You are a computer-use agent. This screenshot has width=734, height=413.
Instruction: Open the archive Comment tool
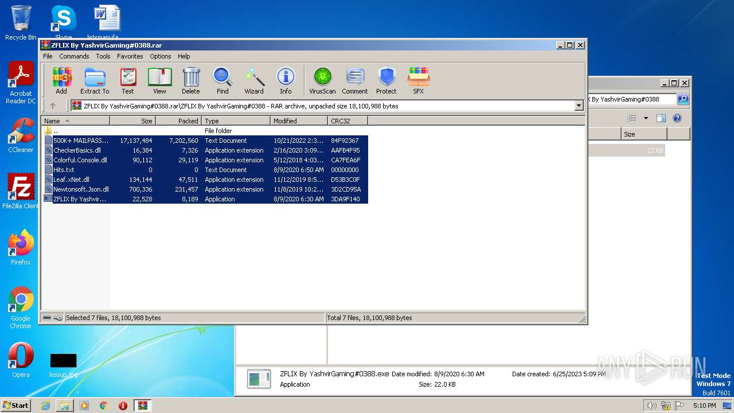click(355, 80)
